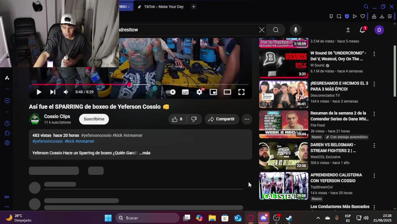
Task: Open Discord from the taskbar
Action: point(264,218)
